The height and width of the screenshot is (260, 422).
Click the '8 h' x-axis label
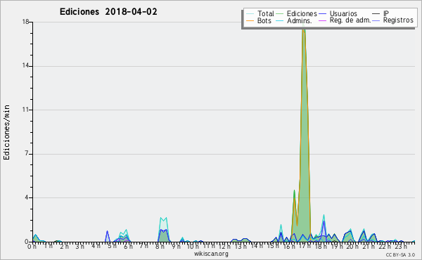pyautogui.click(x=160, y=247)
